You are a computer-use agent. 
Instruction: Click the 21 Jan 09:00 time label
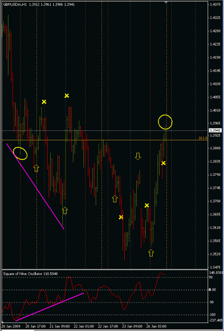[59, 326]
